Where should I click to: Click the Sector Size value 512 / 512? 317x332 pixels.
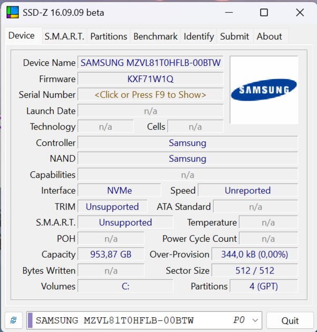(x=254, y=270)
